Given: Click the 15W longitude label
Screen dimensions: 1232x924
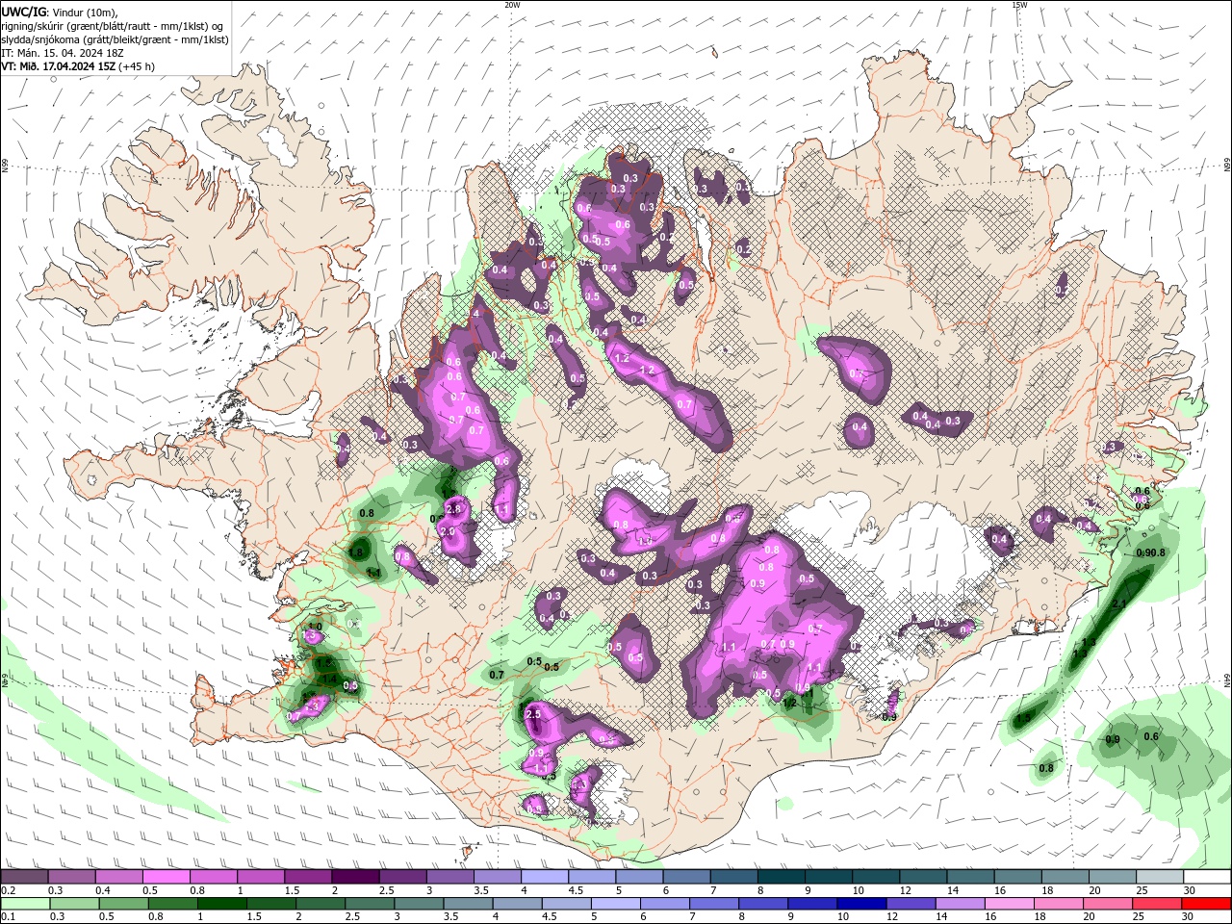Looking at the screenshot, I should pos(1019,5).
